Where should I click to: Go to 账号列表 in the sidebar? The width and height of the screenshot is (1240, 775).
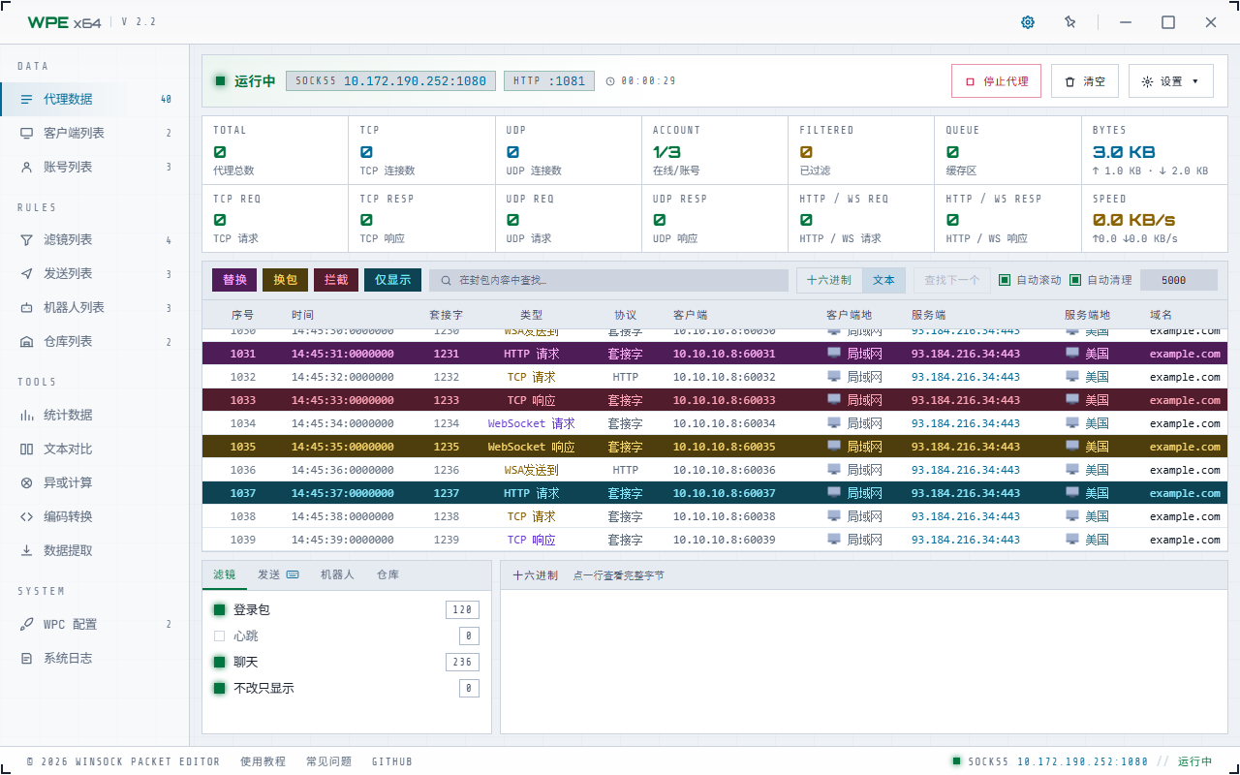[94, 167]
